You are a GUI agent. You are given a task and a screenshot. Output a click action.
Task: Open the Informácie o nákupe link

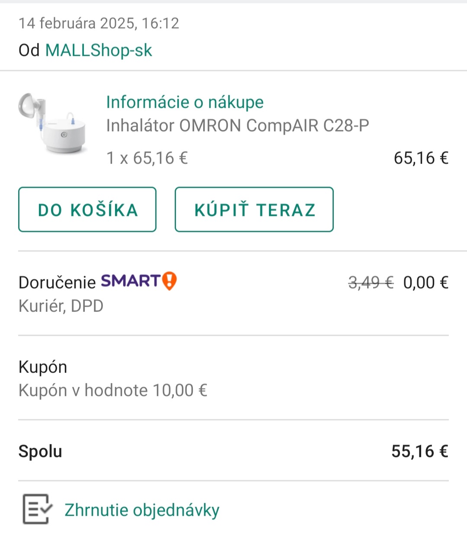pyautogui.click(x=185, y=102)
